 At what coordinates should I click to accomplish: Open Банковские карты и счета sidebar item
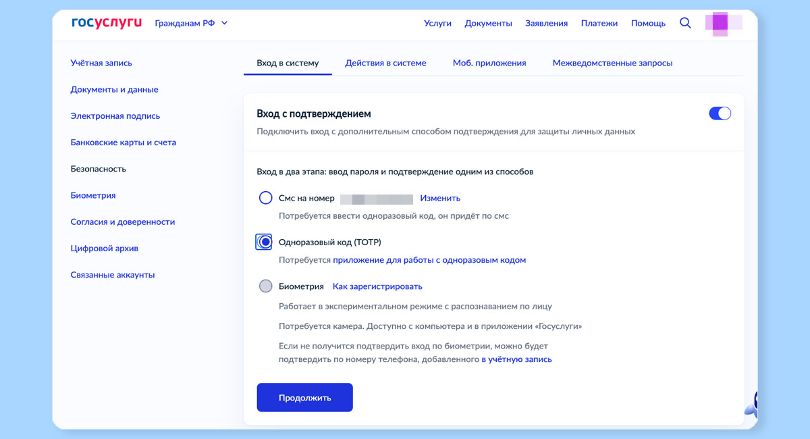[123, 143]
